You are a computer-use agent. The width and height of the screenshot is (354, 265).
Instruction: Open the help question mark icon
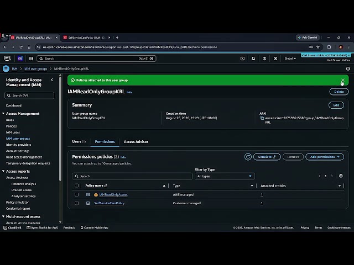click(x=264, y=59)
